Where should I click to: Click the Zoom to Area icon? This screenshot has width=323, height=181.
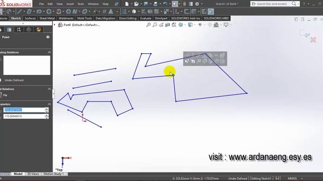point(155,25)
